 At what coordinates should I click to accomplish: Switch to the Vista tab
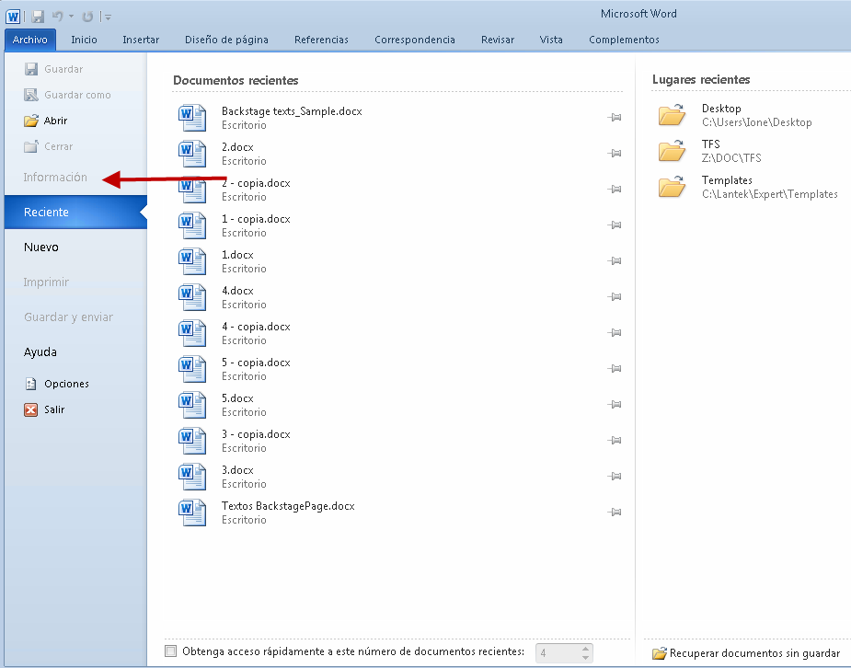tap(551, 40)
